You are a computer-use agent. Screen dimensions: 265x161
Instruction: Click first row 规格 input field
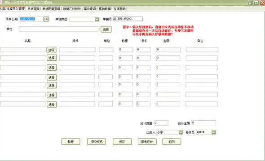(77, 50)
